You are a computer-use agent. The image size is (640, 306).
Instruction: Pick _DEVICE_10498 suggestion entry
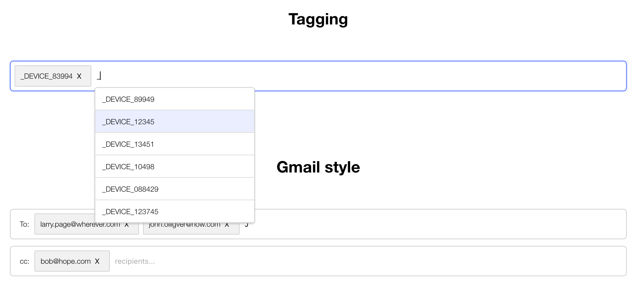pos(128,166)
